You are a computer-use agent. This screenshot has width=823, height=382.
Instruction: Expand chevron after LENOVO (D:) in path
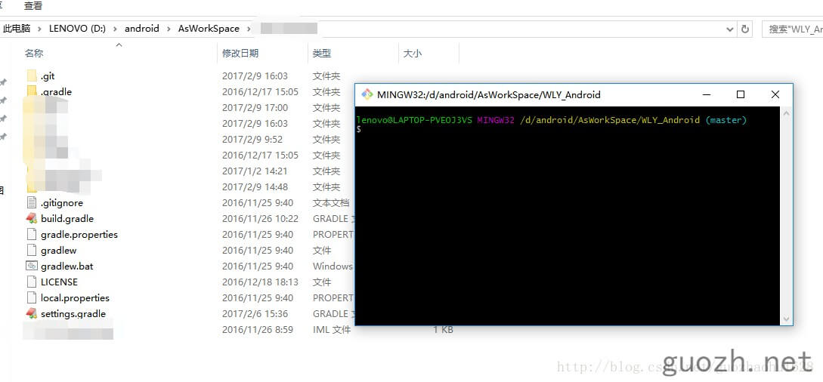pyautogui.click(x=115, y=29)
